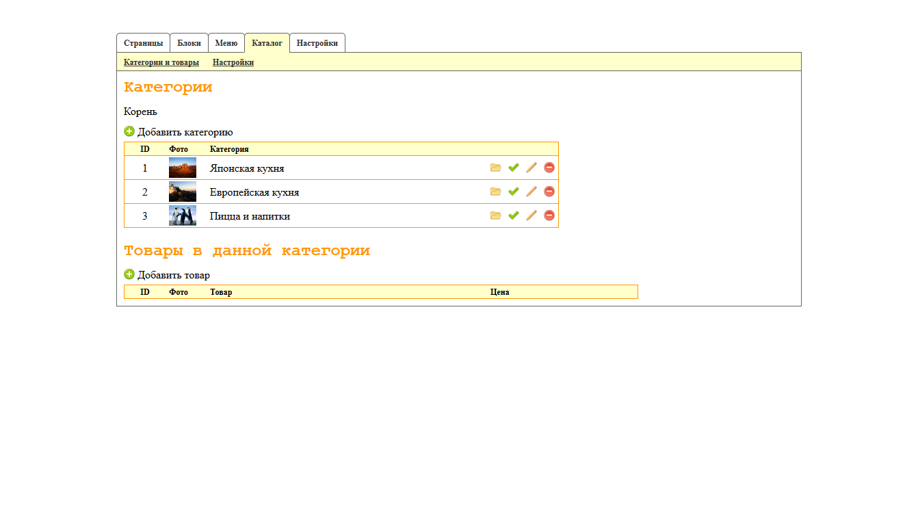Open the top-level Настройки tab

317,43
